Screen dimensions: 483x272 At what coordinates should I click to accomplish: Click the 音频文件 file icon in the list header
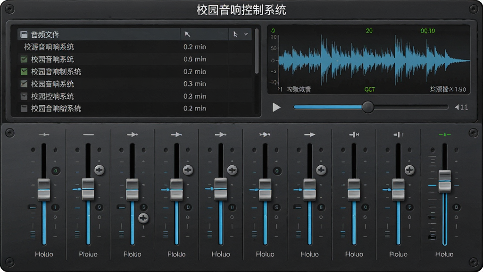(x=24, y=34)
